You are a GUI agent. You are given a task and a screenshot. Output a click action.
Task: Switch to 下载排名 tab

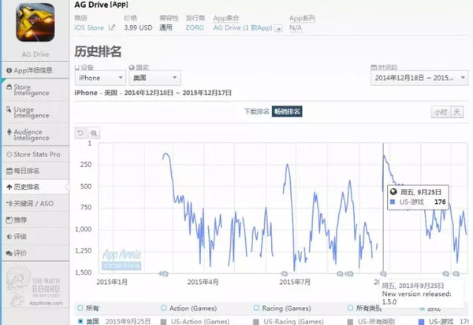point(256,112)
